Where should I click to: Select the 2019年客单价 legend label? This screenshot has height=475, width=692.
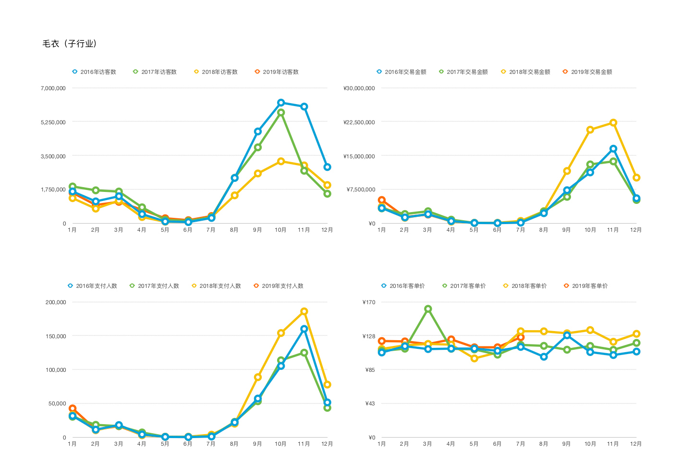click(590, 286)
